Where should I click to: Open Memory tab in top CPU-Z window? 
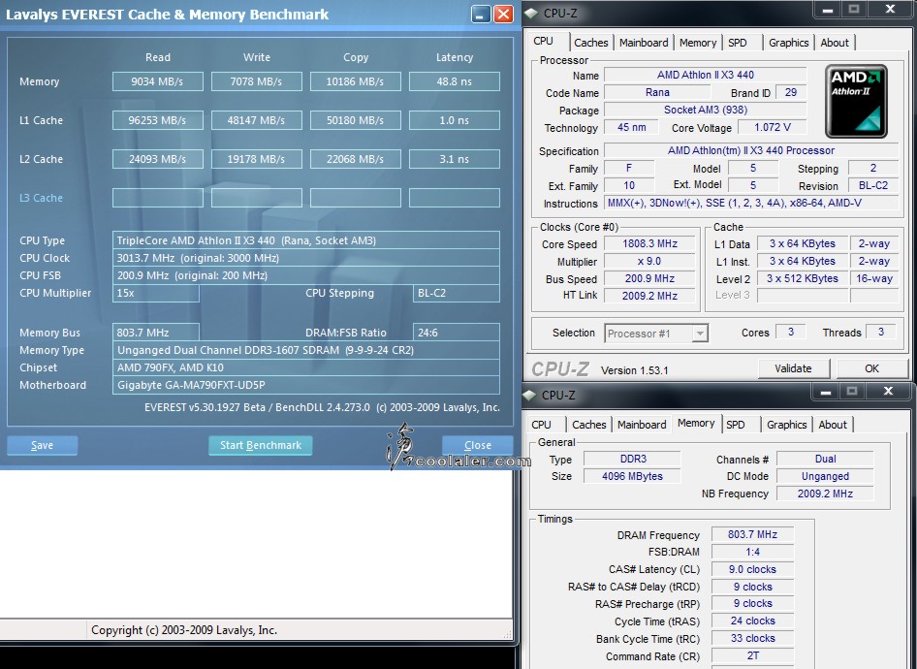698,43
